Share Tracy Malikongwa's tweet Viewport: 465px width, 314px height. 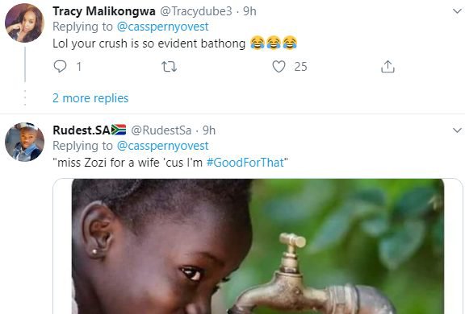pyautogui.click(x=387, y=67)
